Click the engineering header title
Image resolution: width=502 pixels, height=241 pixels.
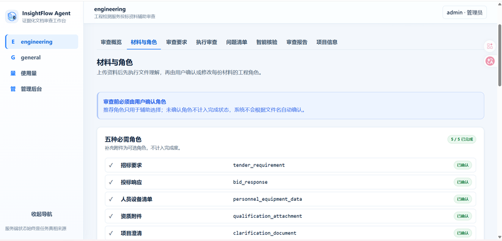[110, 9]
